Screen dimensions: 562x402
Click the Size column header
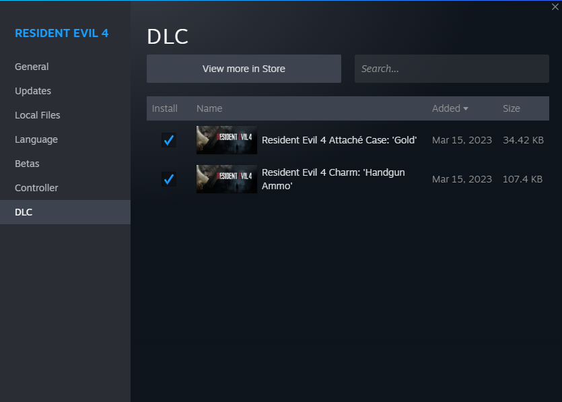[x=512, y=108]
